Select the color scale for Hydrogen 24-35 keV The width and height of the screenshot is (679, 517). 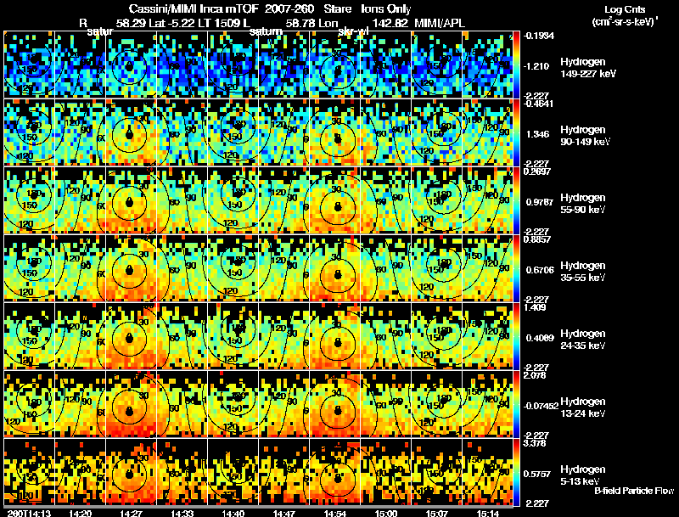click(x=516, y=336)
